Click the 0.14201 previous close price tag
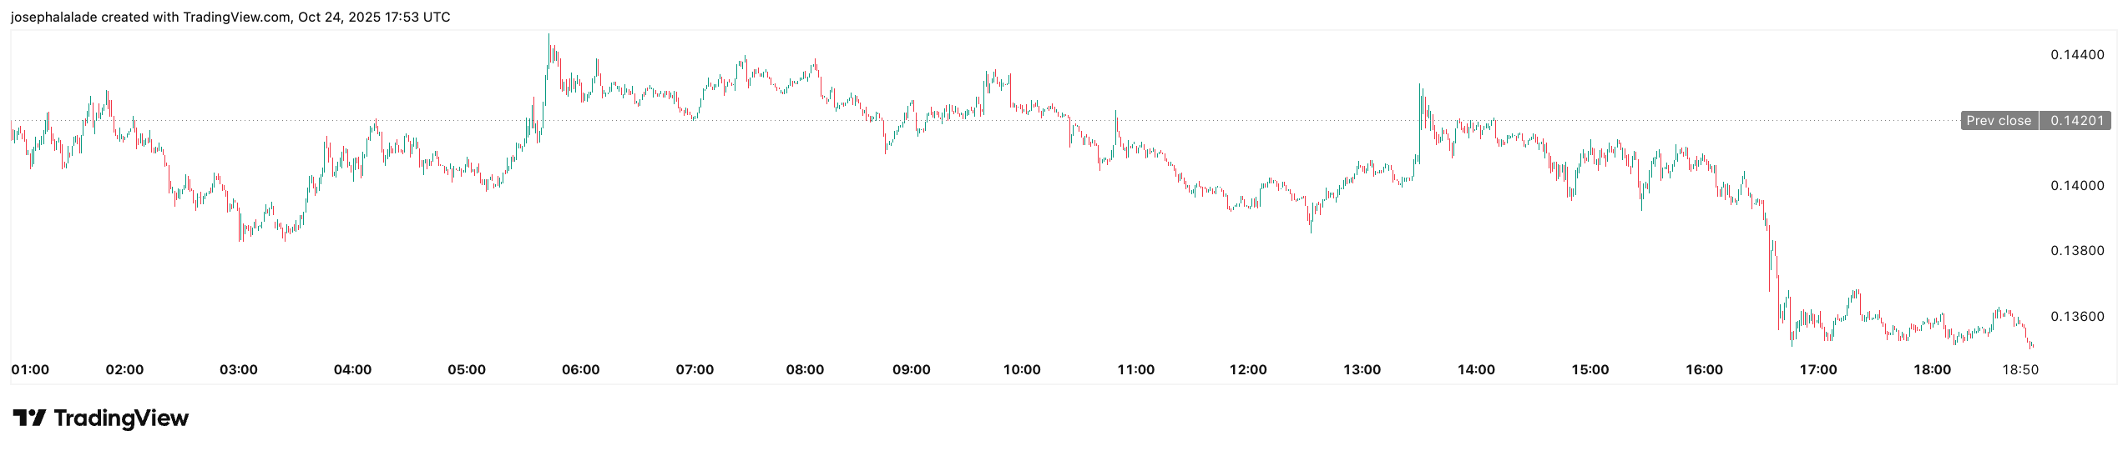2128x451 pixels. [2076, 121]
